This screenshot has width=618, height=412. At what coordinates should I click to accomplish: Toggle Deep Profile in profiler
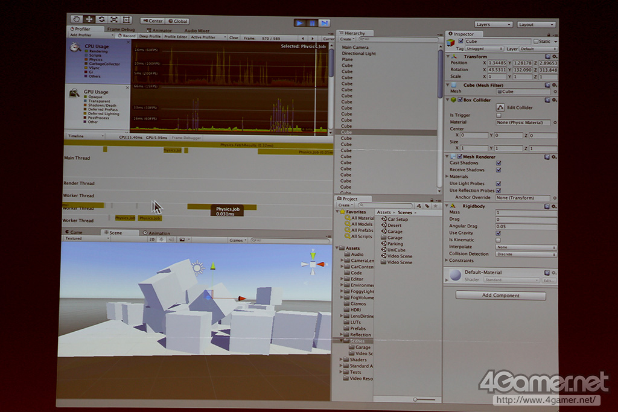(150, 36)
